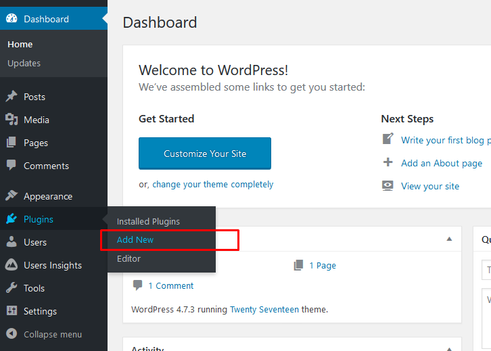This screenshot has width=491, height=351.
Task: Open the Media menu label
Action: click(x=37, y=120)
